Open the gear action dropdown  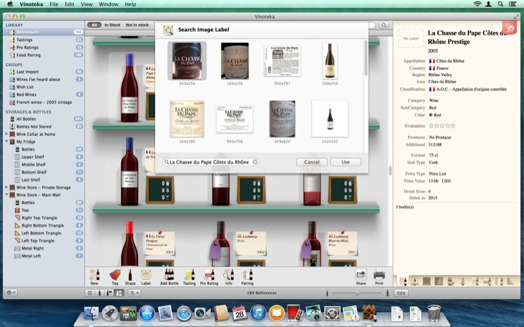[x=11, y=292]
